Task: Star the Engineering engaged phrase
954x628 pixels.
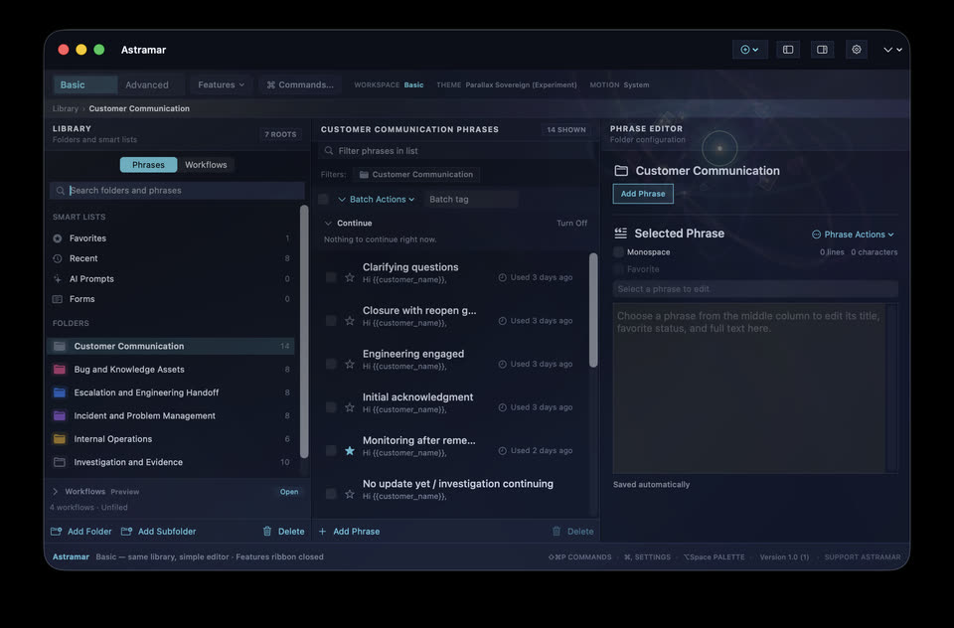Action: pos(350,364)
